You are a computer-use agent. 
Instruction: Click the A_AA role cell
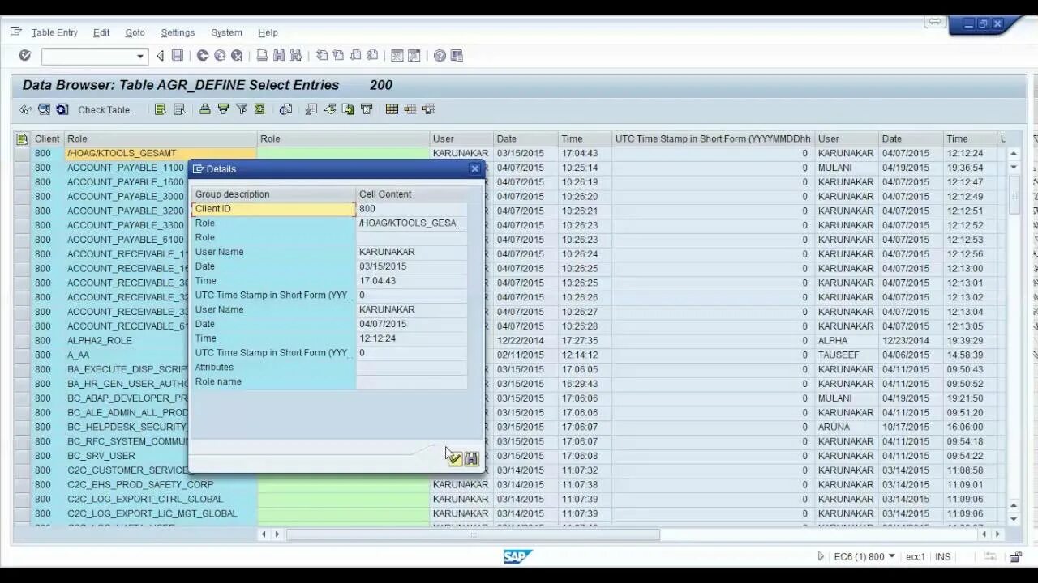[161, 355]
